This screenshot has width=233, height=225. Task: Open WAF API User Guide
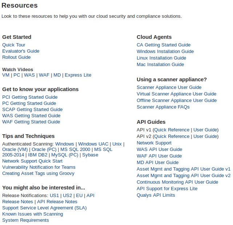point(159,156)
